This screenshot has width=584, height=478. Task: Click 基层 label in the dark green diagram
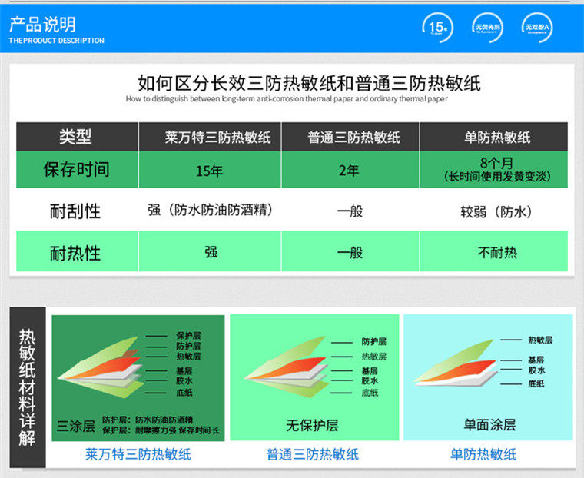coord(184,371)
